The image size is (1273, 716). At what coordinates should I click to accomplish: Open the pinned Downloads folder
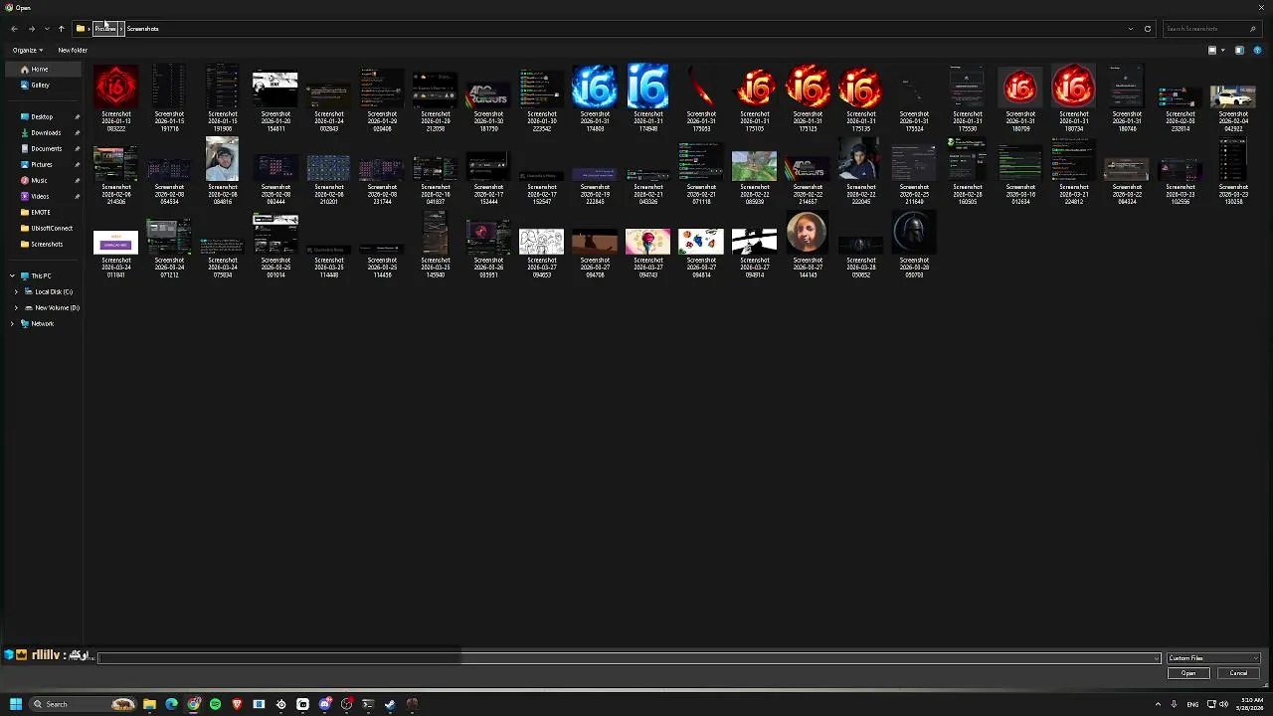pos(46,133)
